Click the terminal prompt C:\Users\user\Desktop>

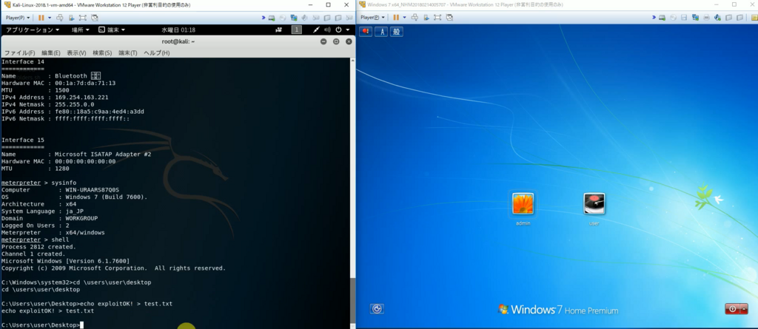tap(41, 325)
